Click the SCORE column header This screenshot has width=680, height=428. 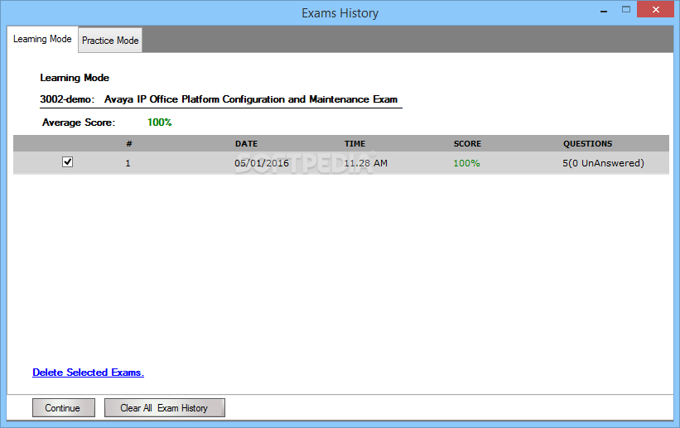pos(467,143)
